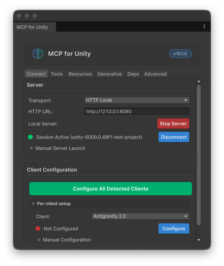Click the red window close dot
The image size is (224, 266).
19,16
